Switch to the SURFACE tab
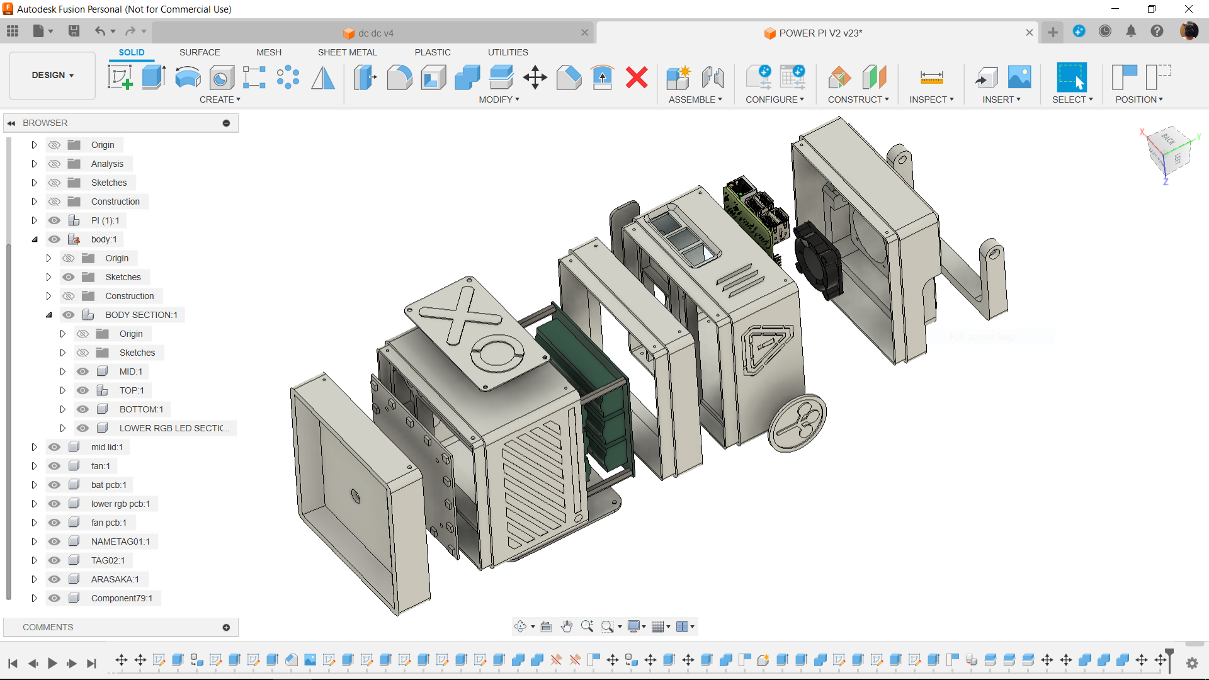The image size is (1209, 680). pyautogui.click(x=200, y=52)
